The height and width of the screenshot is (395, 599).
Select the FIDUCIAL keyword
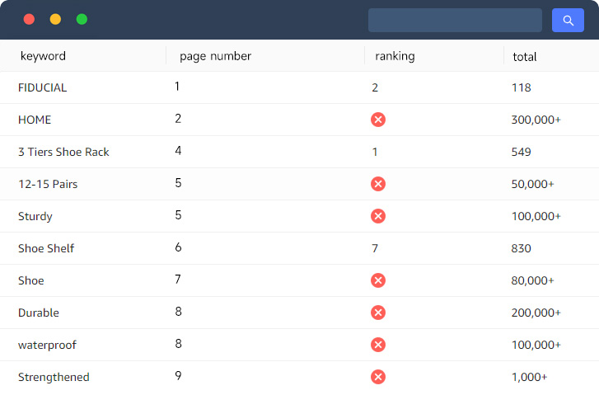click(x=42, y=87)
